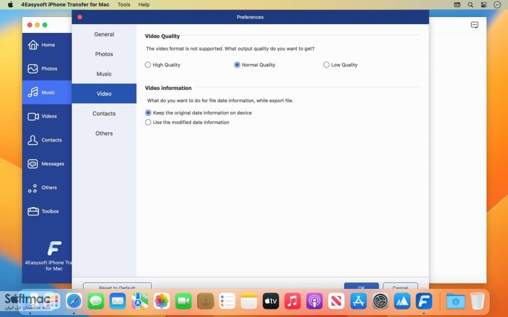Open 4Easysoft iPhone Transfer for Mac menu
This screenshot has height=317, width=508.
pos(65,5)
